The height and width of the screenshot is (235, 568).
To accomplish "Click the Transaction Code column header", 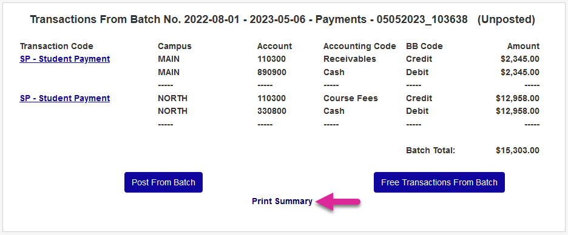I will click(x=56, y=46).
